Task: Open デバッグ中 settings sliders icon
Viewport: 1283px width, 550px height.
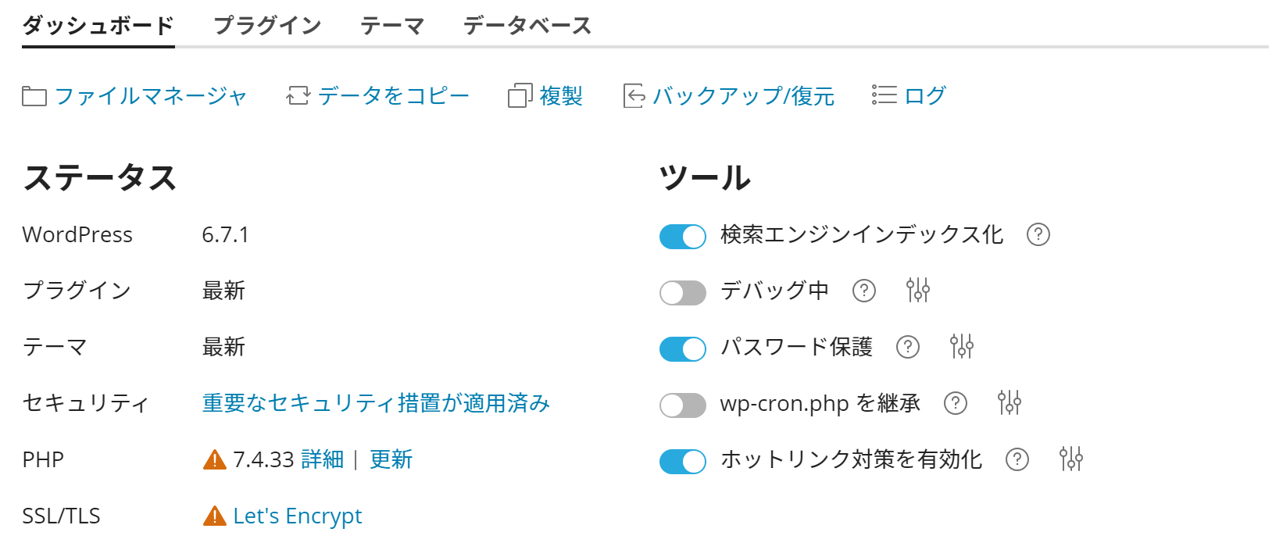Action: pyautogui.click(x=918, y=291)
